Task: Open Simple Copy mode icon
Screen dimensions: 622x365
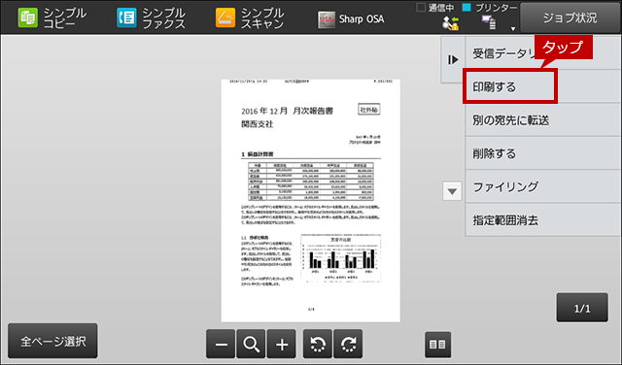Action: click(28, 18)
